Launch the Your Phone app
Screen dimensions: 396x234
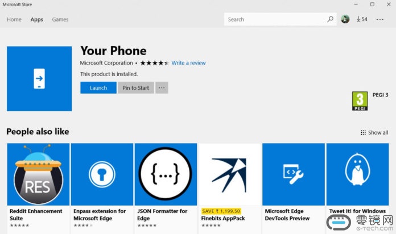pos(98,87)
